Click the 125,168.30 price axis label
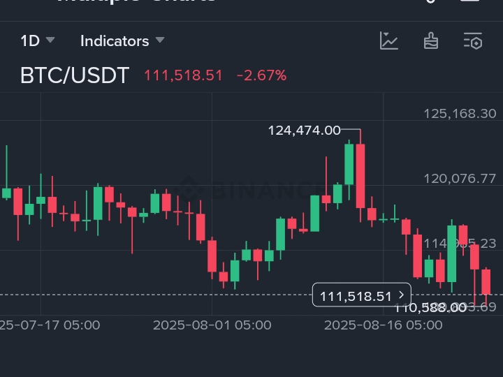 pyautogui.click(x=460, y=114)
